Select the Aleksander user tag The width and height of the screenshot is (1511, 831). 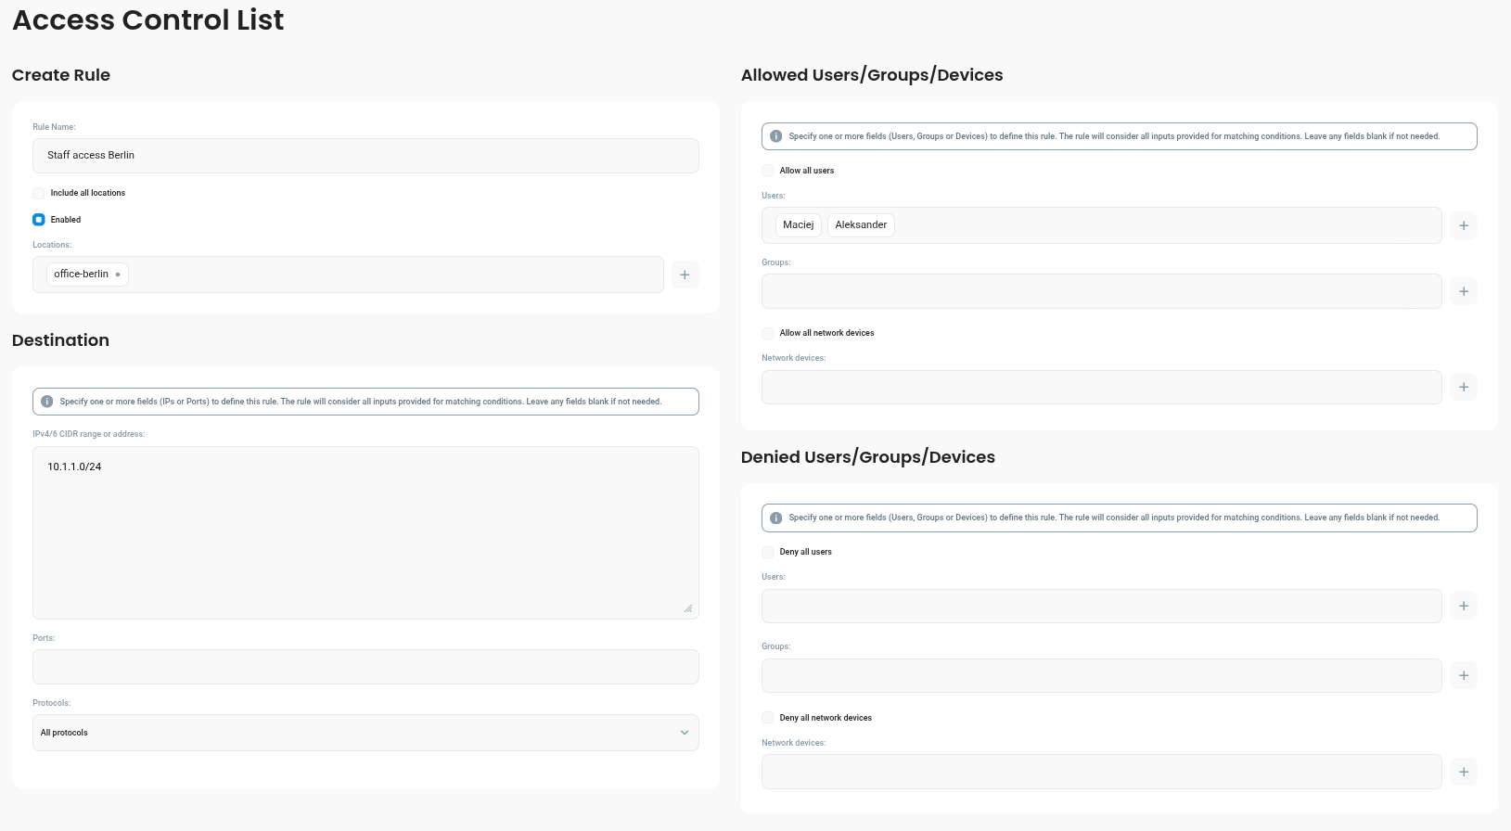[x=861, y=225]
